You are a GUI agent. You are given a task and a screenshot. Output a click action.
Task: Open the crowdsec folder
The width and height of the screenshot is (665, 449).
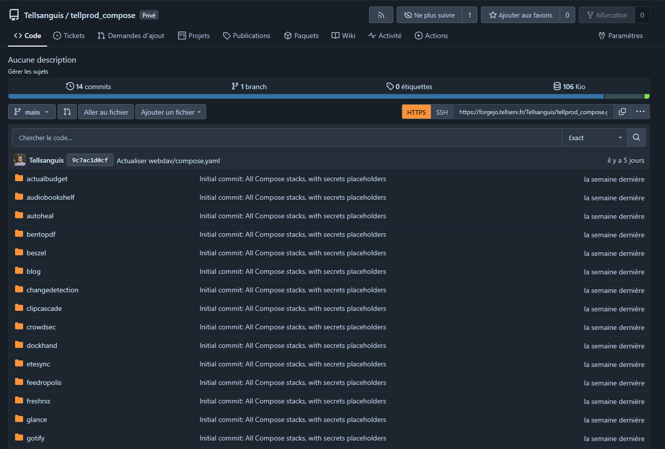coord(42,326)
